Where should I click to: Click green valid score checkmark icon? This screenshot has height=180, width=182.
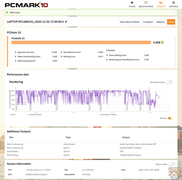click(7, 12)
